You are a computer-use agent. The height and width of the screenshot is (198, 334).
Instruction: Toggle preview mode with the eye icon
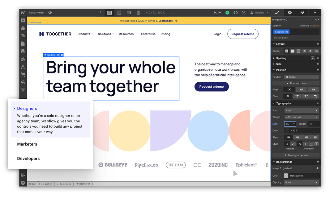[50, 13]
